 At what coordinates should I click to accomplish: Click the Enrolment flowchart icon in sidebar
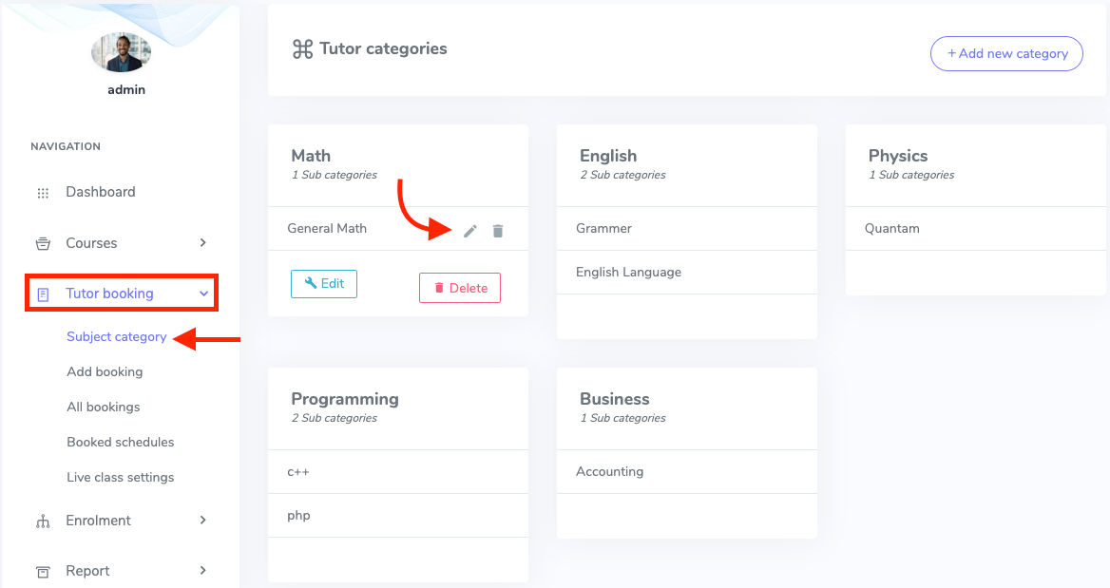tap(43, 521)
